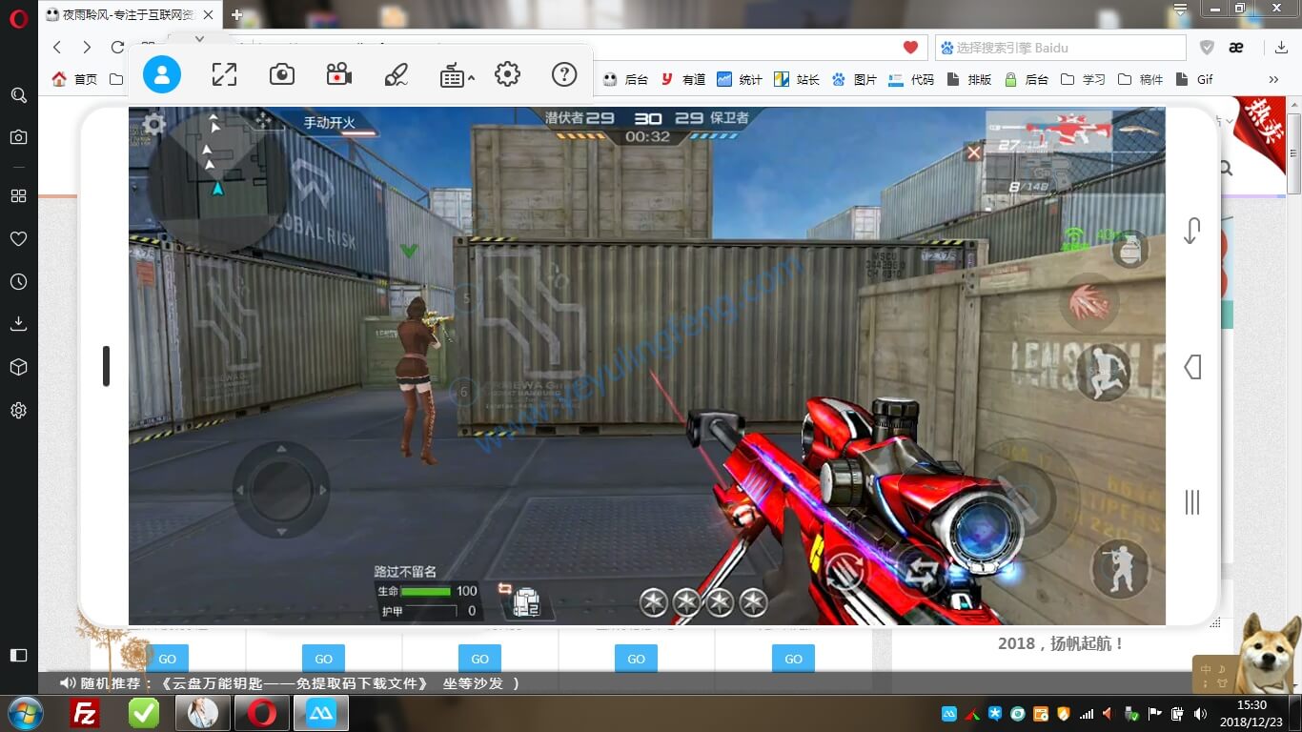The height and width of the screenshot is (732, 1302).
Task: Close the weapon info panel X
Action: point(973,152)
